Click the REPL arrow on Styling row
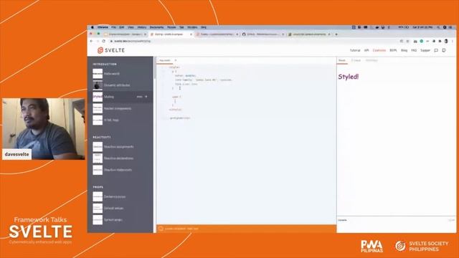The image size is (459, 258). pos(146,97)
